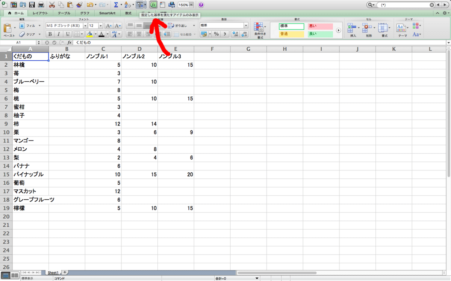This screenshot has width=451, height=281.
Task: Click the Media Browser icon
Action: pyautogui.click(x=172, y=5)
